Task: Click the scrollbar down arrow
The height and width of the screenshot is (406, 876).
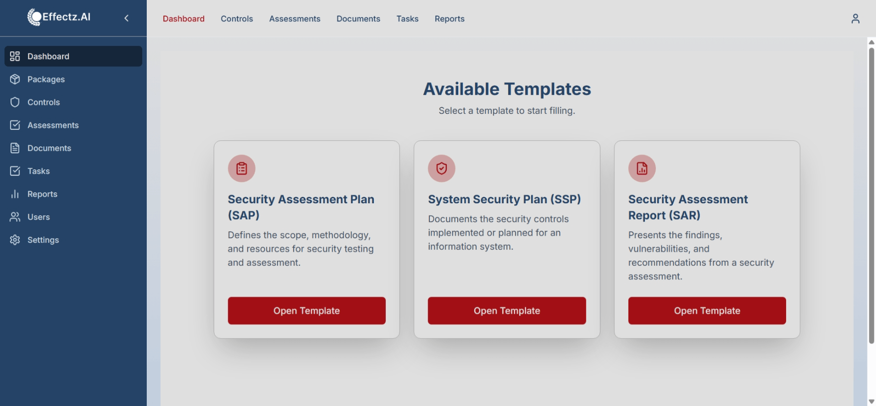Action: 872,402
